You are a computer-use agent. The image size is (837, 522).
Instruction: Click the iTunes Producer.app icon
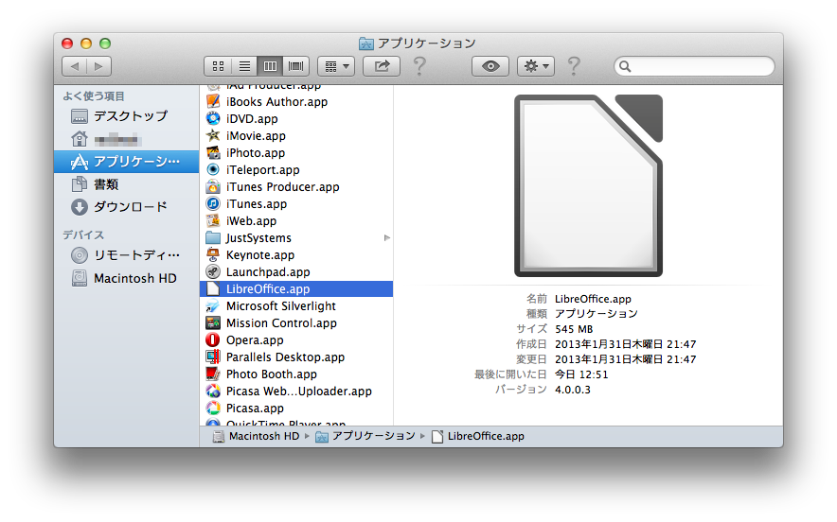213,186
